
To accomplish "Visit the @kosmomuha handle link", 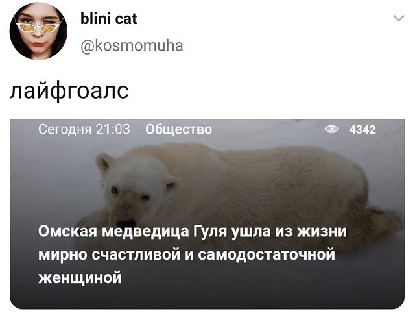I will click(132, 46).
